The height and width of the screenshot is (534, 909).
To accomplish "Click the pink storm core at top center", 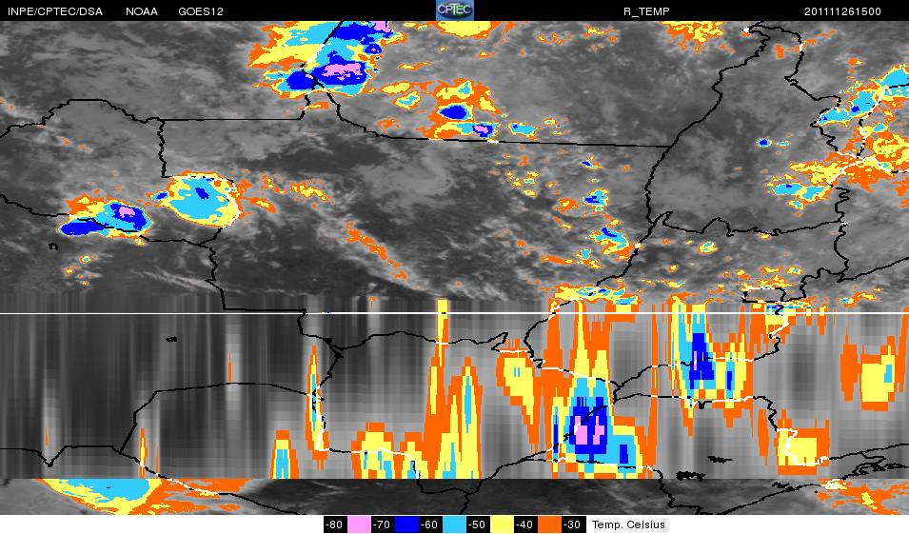I will pos(341,70).
